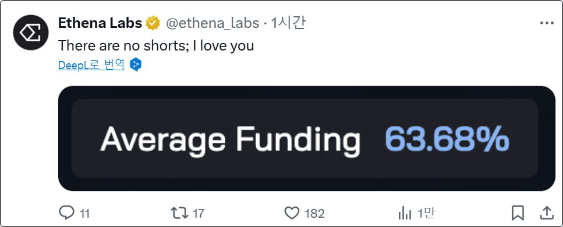Screen dimensions: 563x227
Task: Click the Ethena Labs display name
Action: [100, 23]
